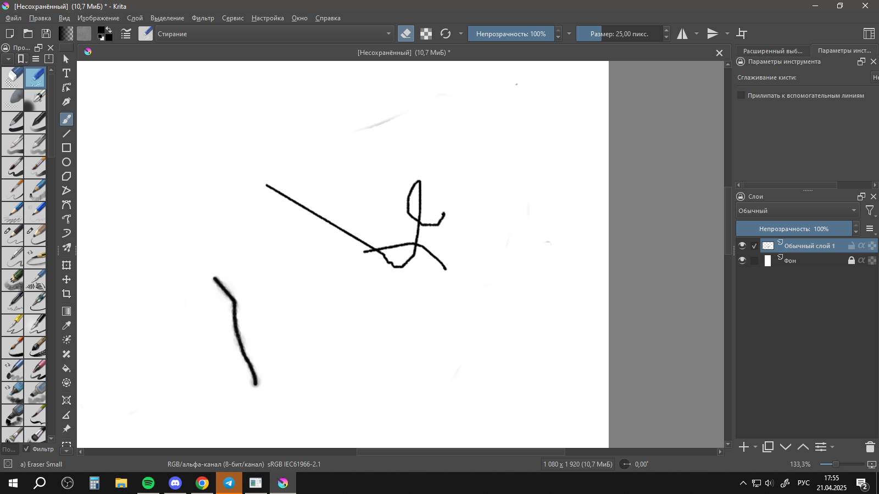The height and width of the screenshot is (494, 879).
Task: Enable snap to assistant guides checkbox
Action: (741, 96)
